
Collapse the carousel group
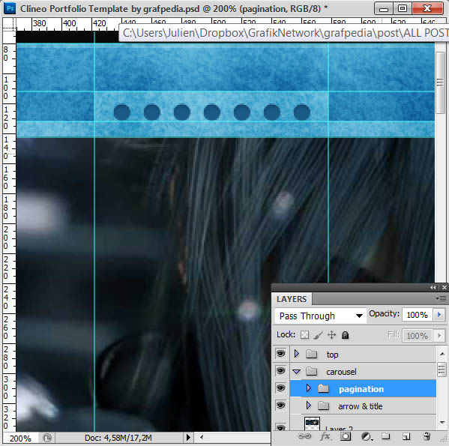coord(297,372)
